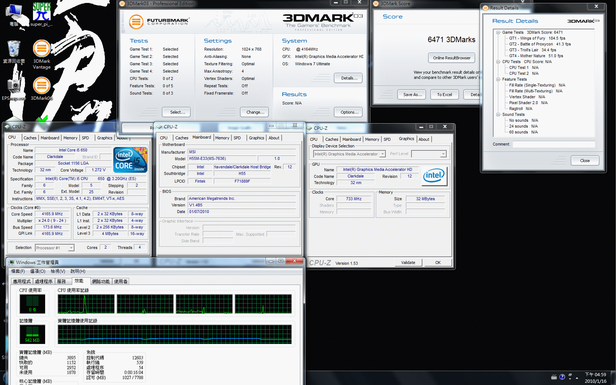Screen dimensions: 616x385
Task: Click OK in right CPU-Z window
Action: coord(438,263)
